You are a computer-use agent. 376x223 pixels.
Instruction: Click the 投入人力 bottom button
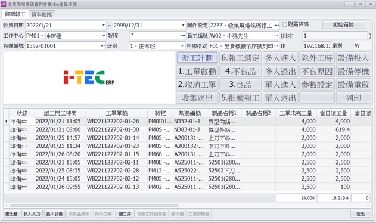pos(32,214)
